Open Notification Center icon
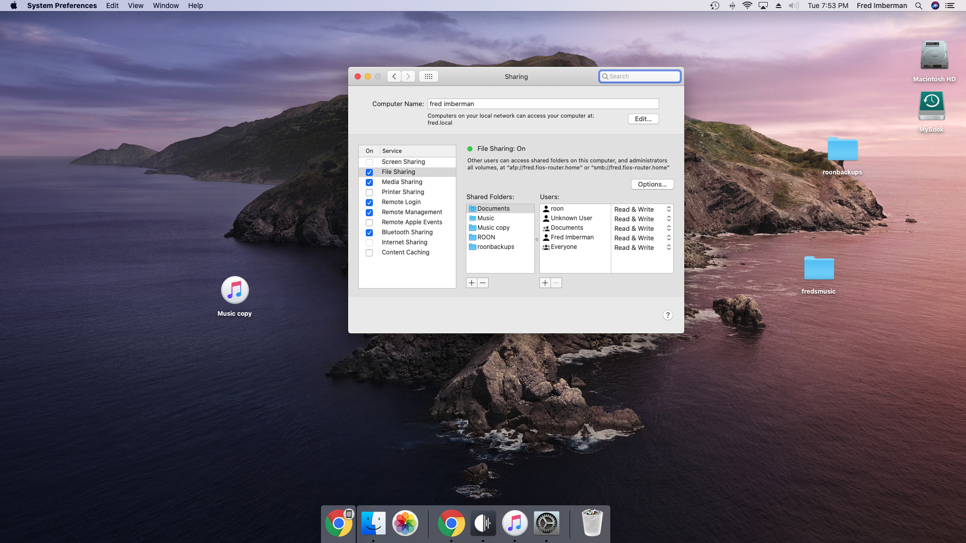 [x=950, y=6]
